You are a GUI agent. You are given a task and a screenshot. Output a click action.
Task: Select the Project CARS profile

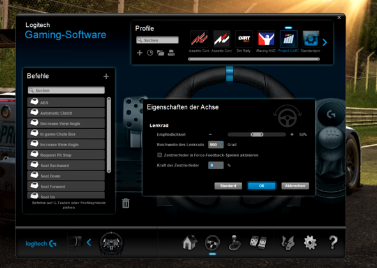click(288, 39)
